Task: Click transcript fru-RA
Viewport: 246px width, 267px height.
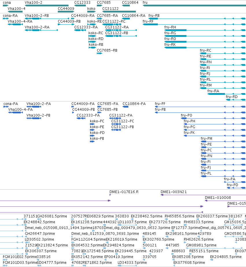Action: (213, 91)
